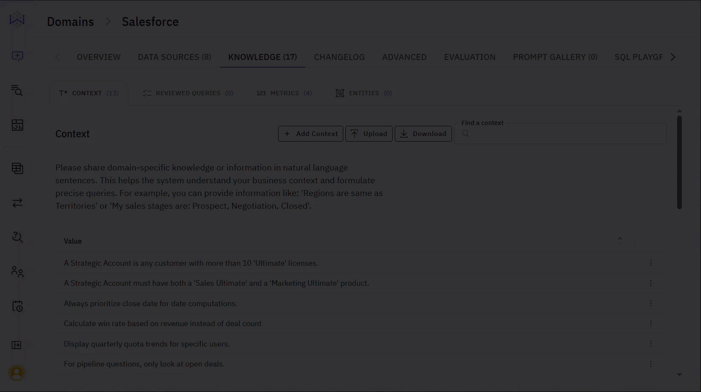Viewport: 701px width, 392px height.
Task: Click the logout icon at the sidebar bottom
Action: [16, 345]
